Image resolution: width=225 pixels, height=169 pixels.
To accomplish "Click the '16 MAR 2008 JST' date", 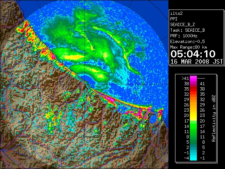I will pyautogui.click(x=197, y=62).
